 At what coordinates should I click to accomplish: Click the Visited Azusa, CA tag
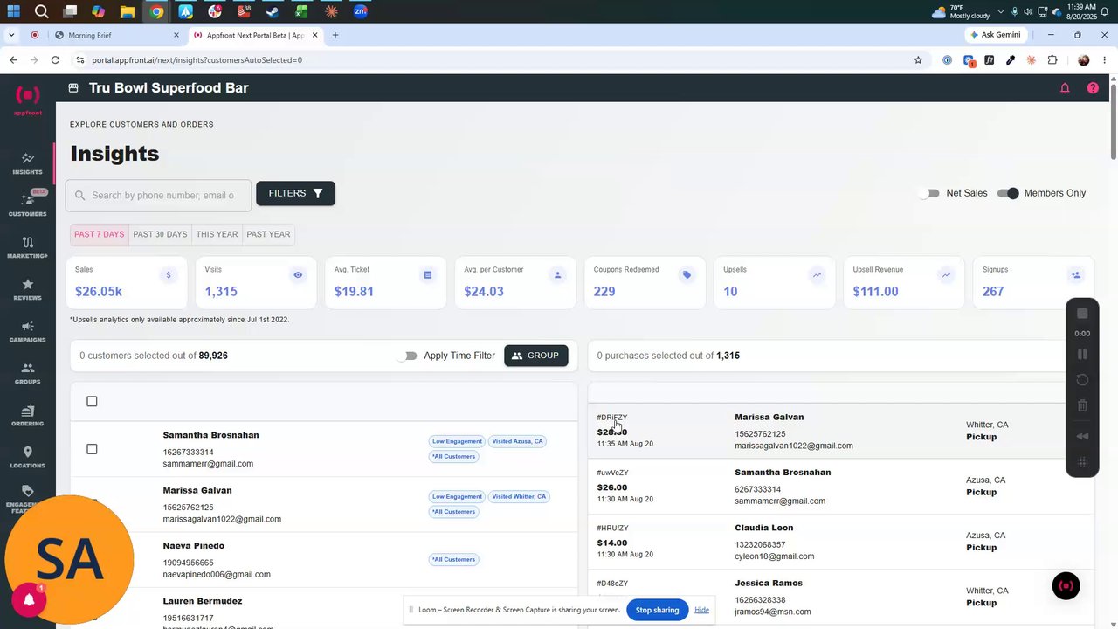517,441
